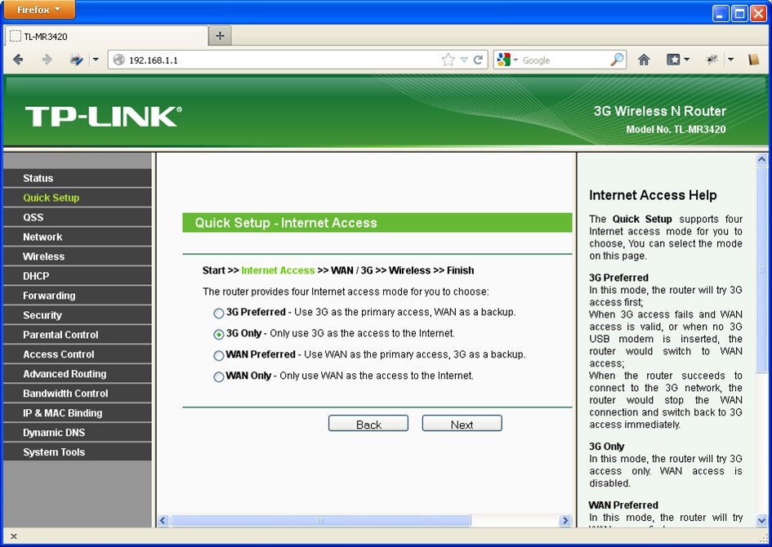Open DHCP in the sidebar

pos(78,276)
